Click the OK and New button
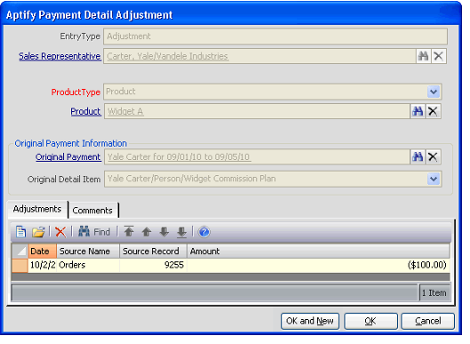The height and width of the screenshot is (344, 470). pos(310,321)
